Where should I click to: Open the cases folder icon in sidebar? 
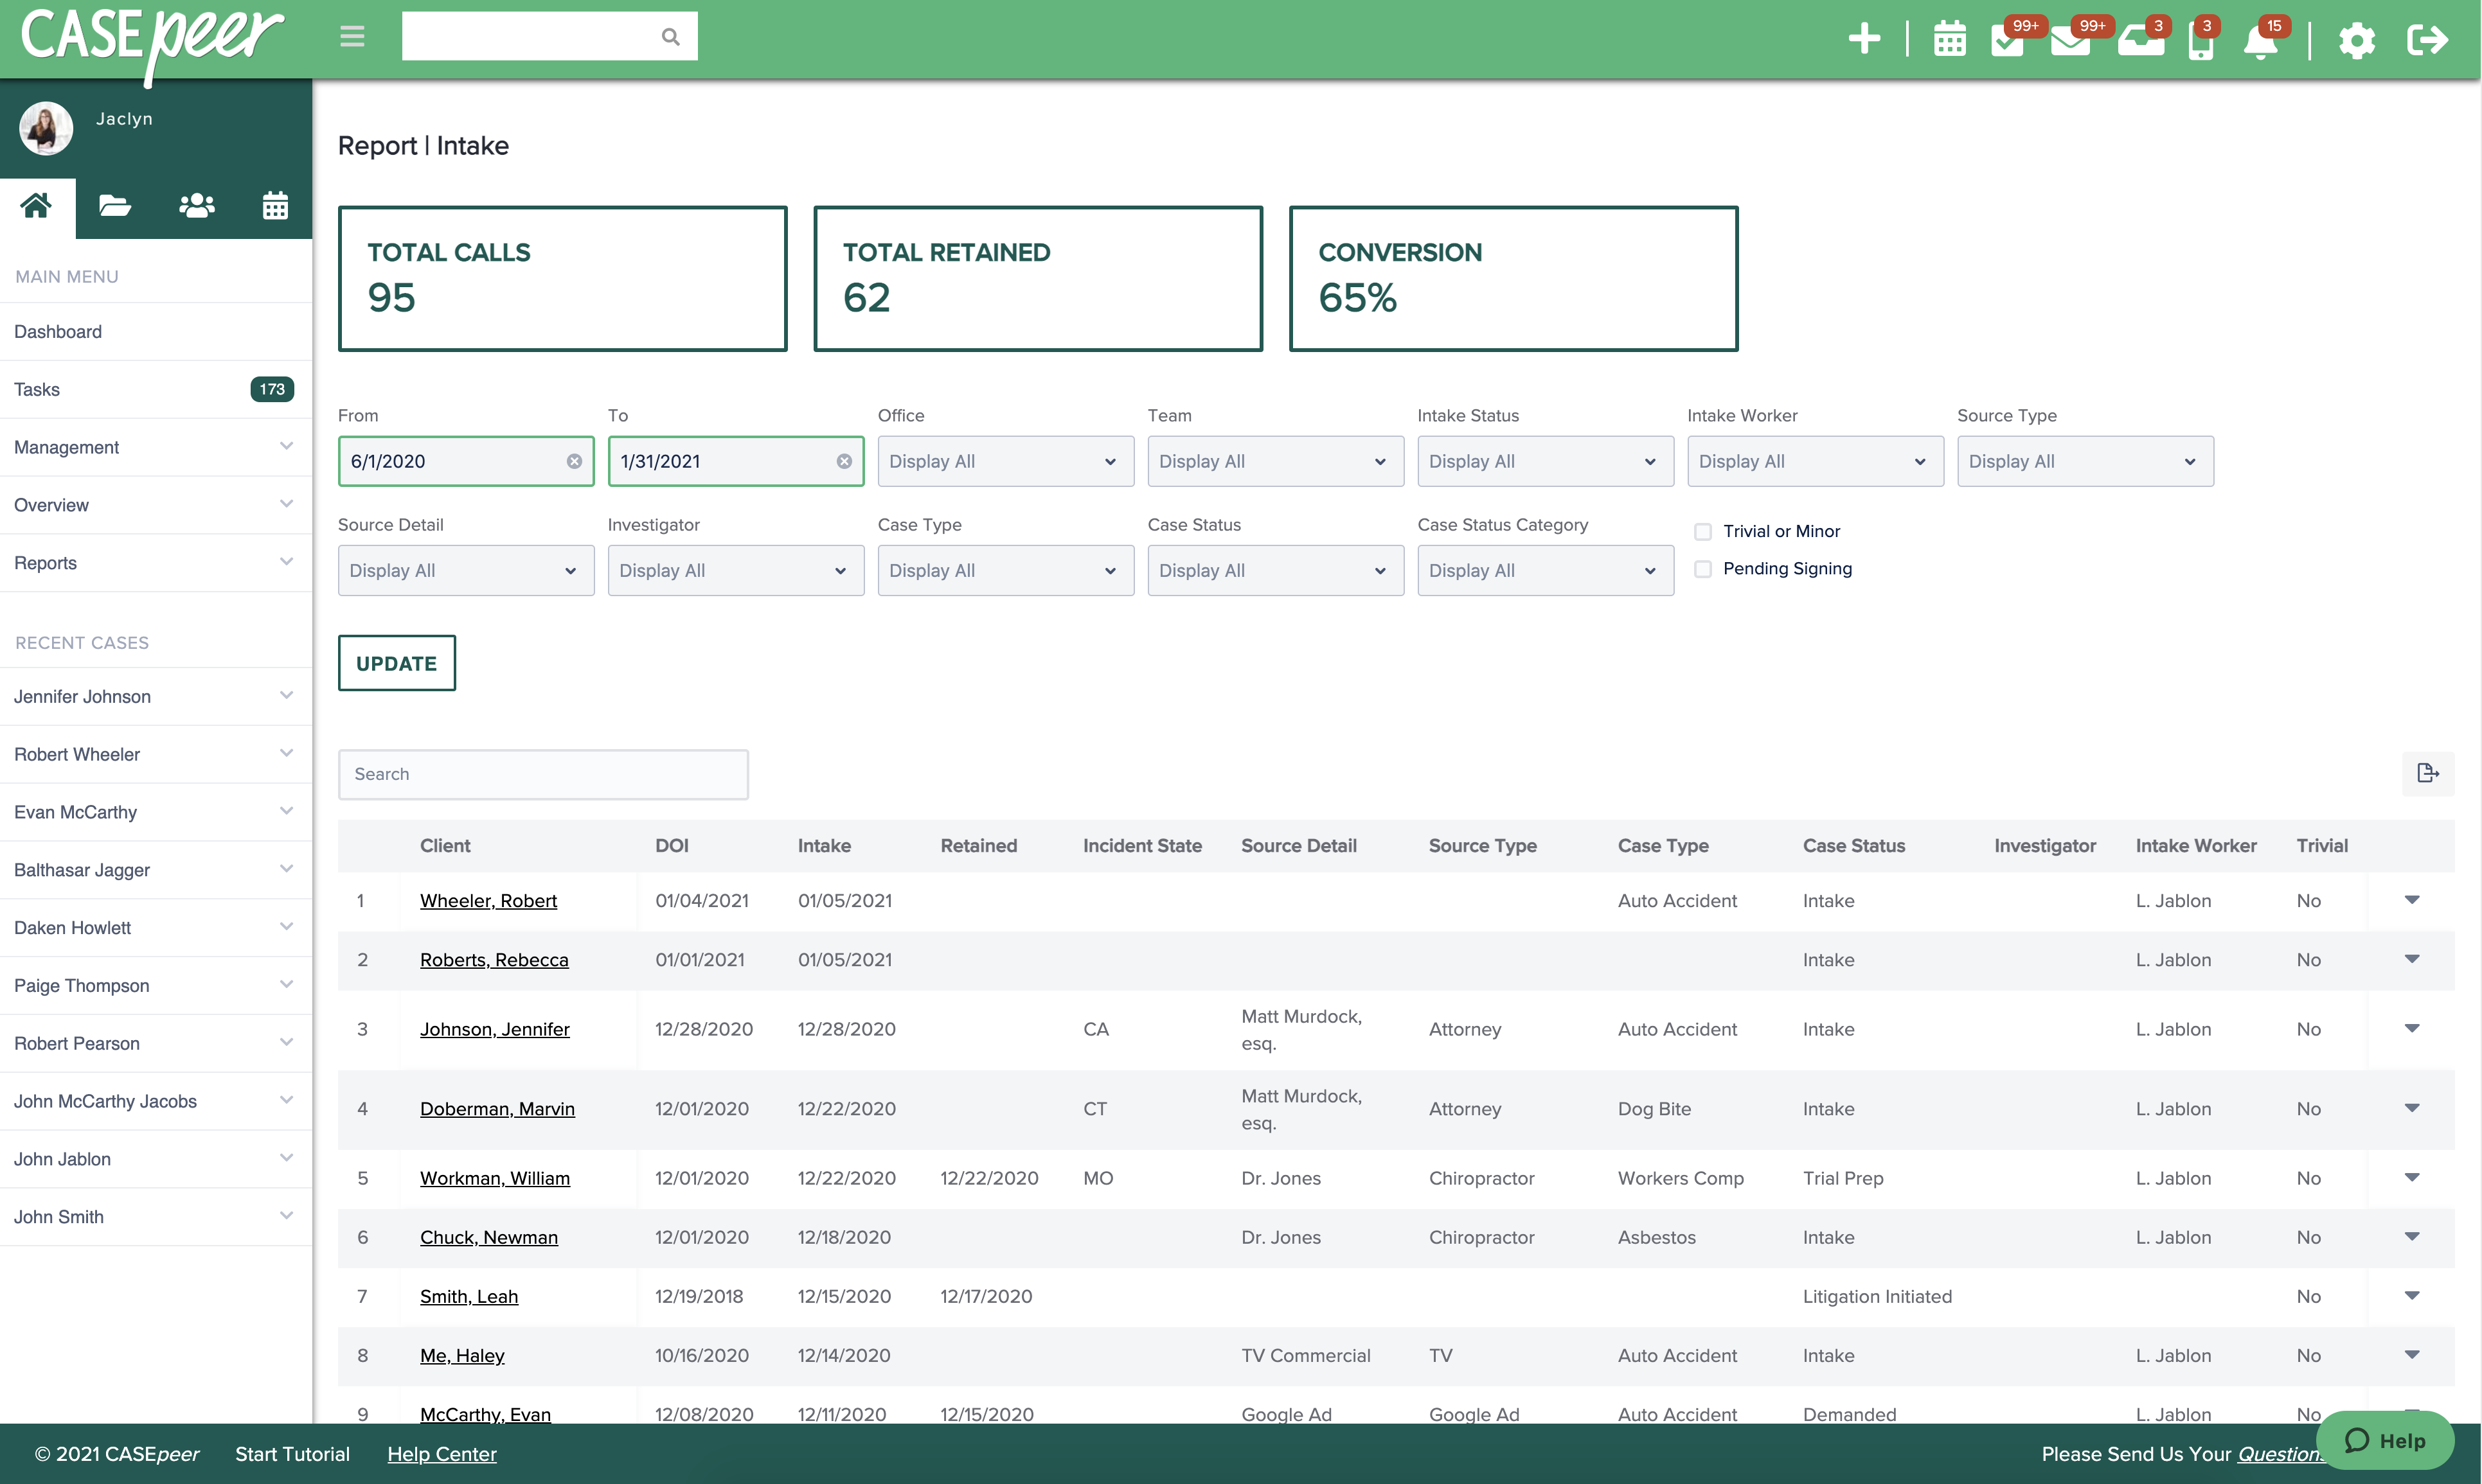click(x=114, y=206)
